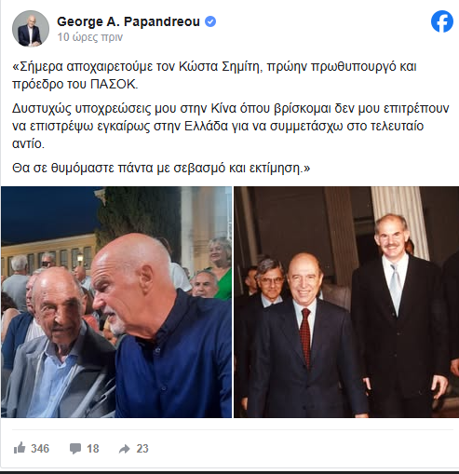Viewport: 459px width, 474px height.
Task: Click the '10 ώρες πριν' timestamp
Action: click(90, 37)
